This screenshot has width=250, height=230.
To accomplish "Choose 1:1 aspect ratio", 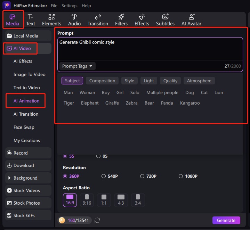I will [104, 200].
